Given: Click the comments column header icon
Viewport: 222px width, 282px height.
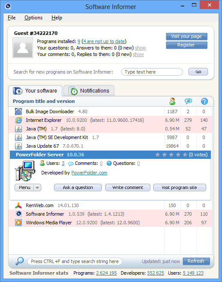Looking at the screenshot, I should pyautogui.click(x=188, y=101).
